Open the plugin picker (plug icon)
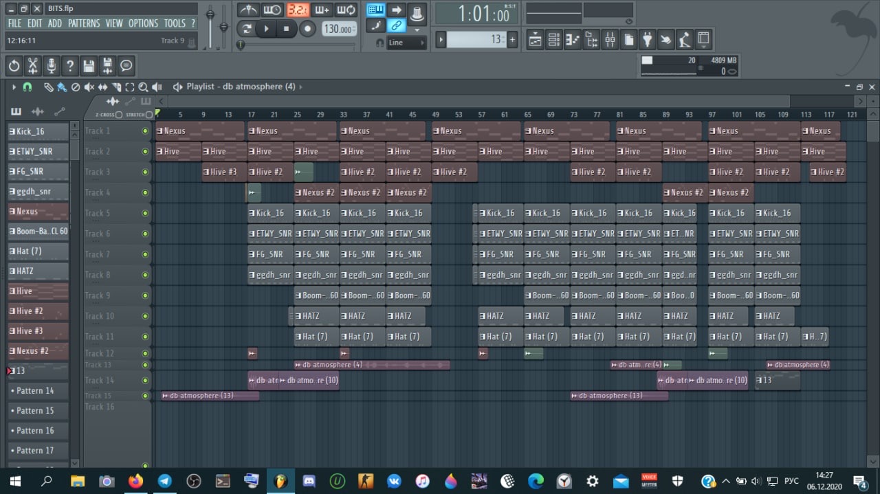This screenshot has height=494, width=880. [x=647, y=40]
